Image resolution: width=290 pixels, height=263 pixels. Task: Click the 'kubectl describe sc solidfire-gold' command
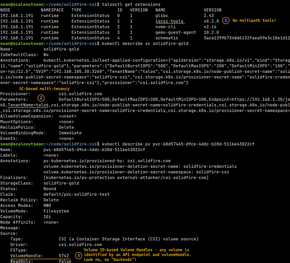[145, 44]
